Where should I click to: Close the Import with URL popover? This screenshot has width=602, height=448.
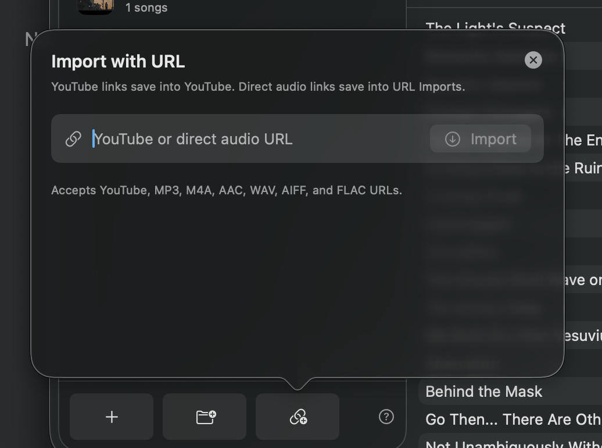(533, 60)
